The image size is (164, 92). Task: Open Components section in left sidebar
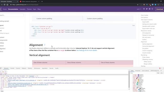4,40
